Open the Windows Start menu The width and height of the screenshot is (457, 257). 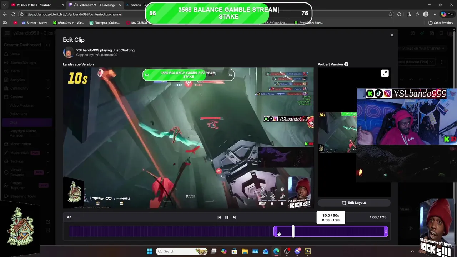[149, 251]
